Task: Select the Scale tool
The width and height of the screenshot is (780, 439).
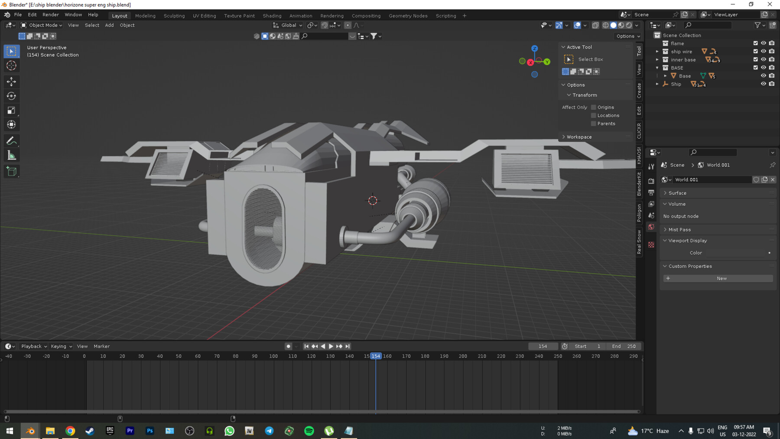Action: click(11, 110)
